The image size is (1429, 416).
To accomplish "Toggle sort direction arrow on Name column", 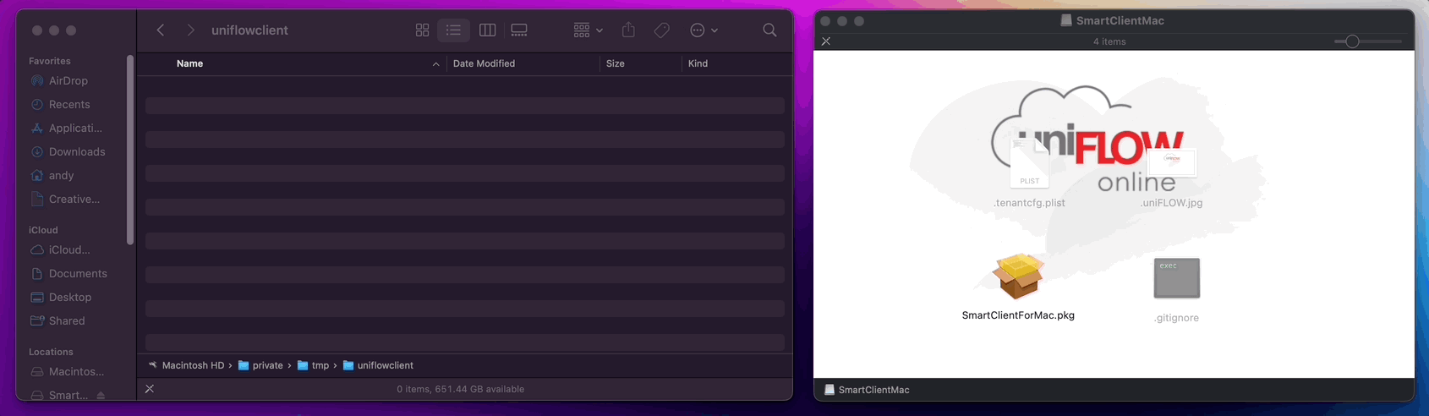I will (x=435, y=64).
